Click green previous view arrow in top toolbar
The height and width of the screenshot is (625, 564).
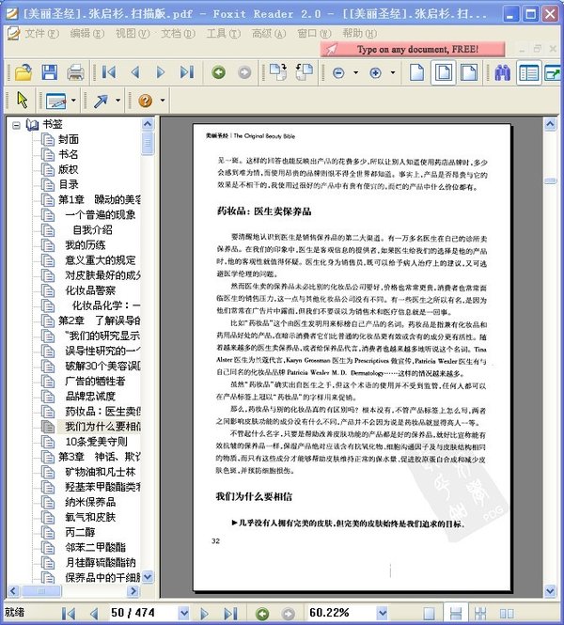[218, 72]
